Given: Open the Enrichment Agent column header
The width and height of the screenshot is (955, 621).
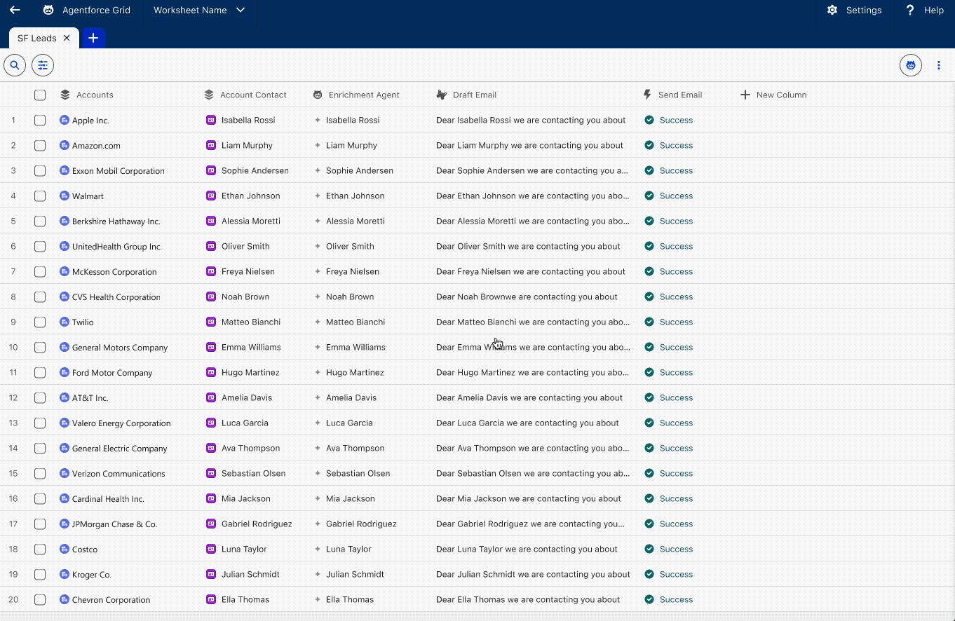Looking at the screenshot, I should (x=363, y=95).
